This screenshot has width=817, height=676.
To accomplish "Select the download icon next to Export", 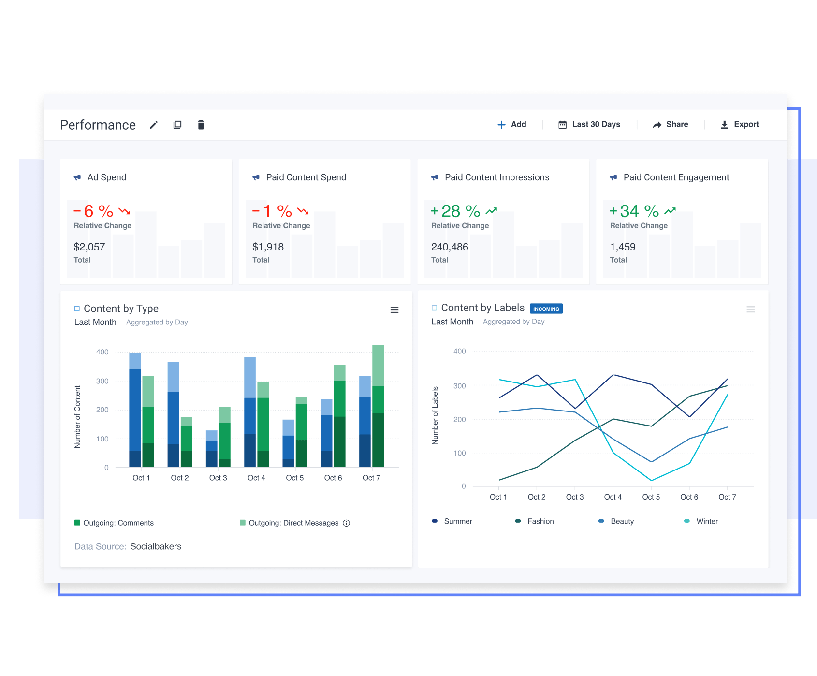I will (724, 124).
